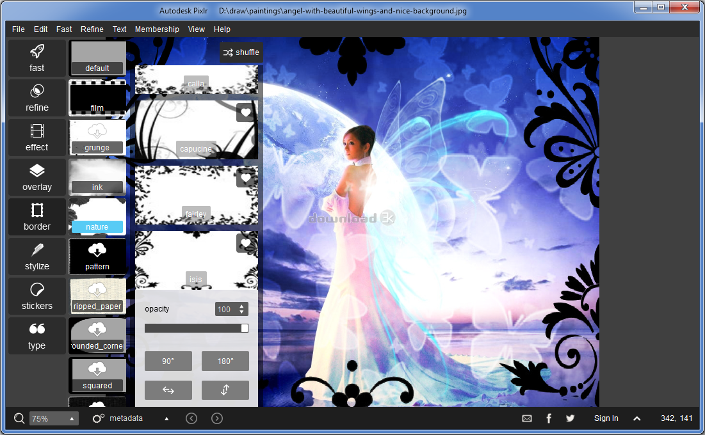Image resolution: width=705 pixels, height=435 pixels.
Task: Open the refine tool panel
Action: point(36,98)
